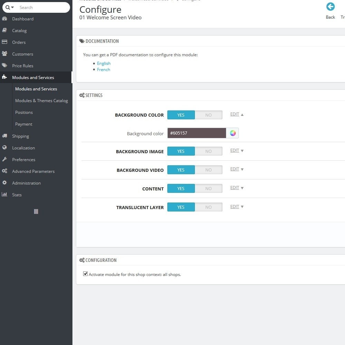The height and width of the screenshot is (345, 345).
Task: Expand Background Image EDIT section
Action: [x=237, y=150]
